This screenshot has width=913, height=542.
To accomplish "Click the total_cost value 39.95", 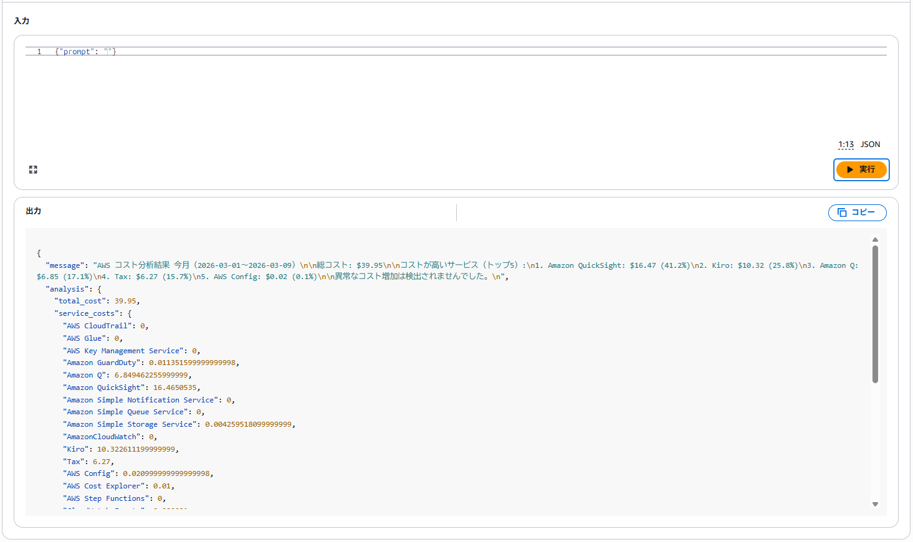I will click(x=125, y=301).
